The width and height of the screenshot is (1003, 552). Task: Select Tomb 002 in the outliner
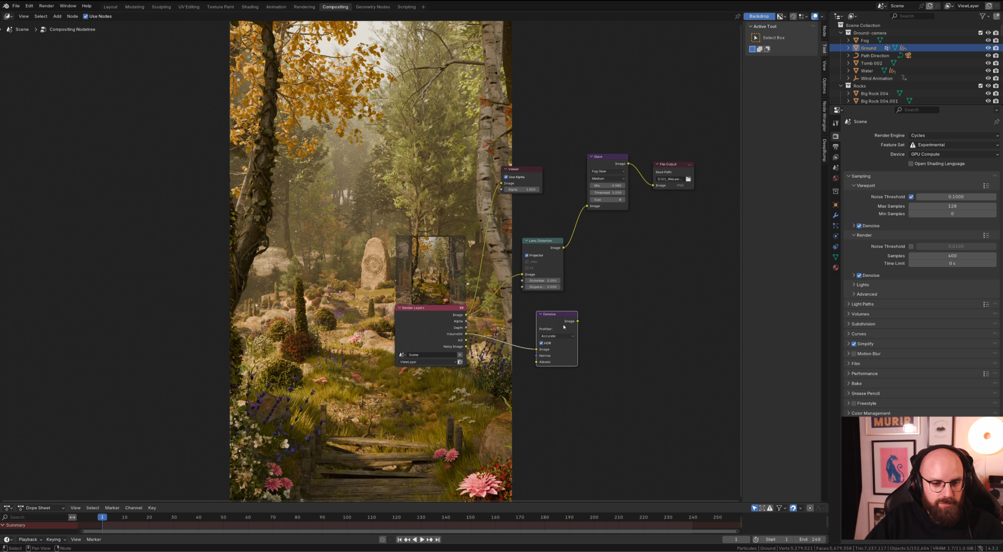tap(871, 63)
